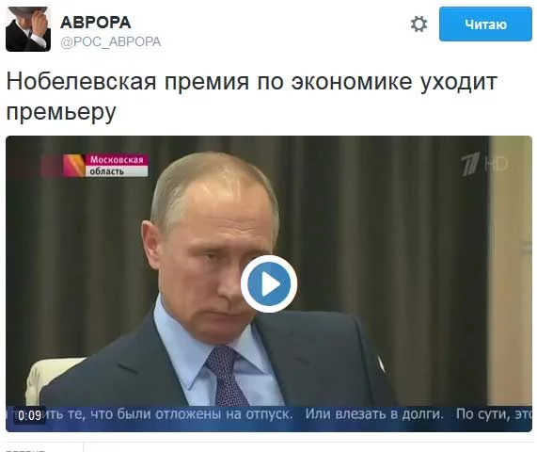Open the АВРОРА display name link
Image resolution: width=537 pixels, height=452 pixels.
(96, 23)
